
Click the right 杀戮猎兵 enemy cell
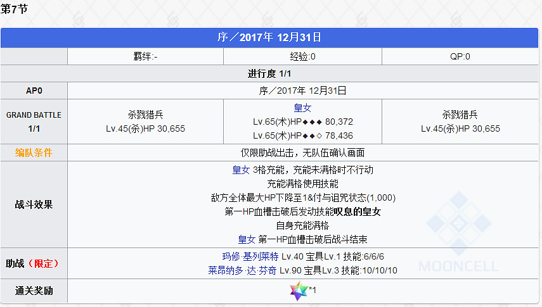[460, 122]
